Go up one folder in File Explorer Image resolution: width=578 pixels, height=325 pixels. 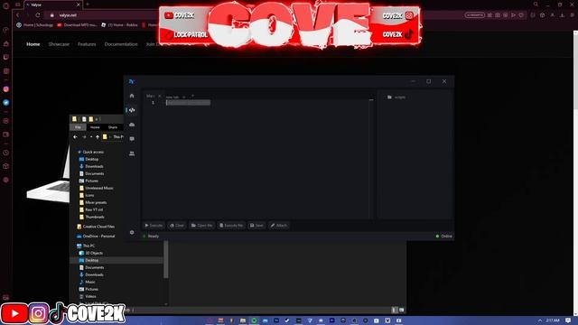pos(98,137)
